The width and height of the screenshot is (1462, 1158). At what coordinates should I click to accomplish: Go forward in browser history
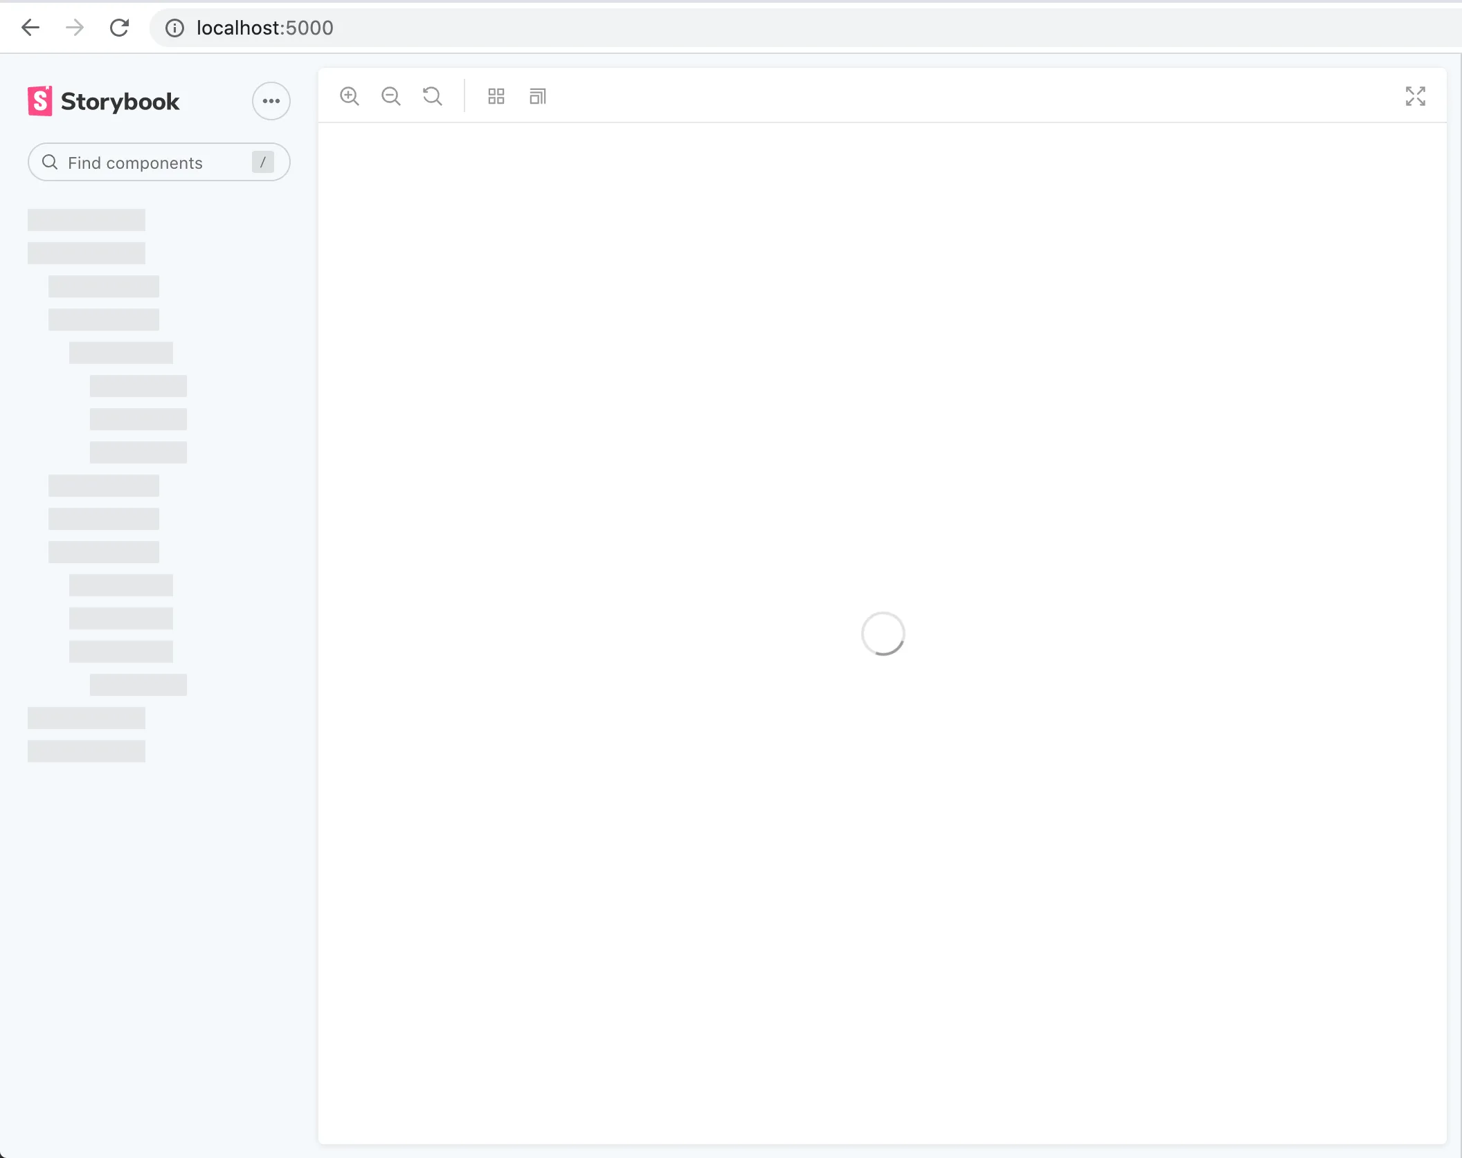click(x=75, y=28)
